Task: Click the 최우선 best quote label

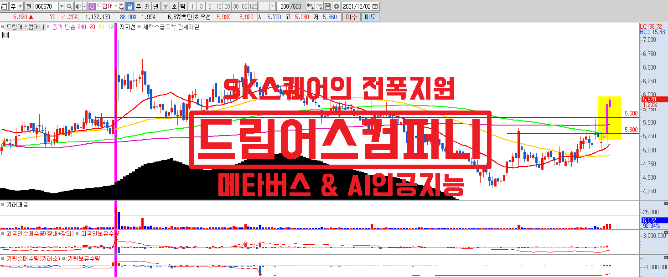Action: click(x=202, y=17)
